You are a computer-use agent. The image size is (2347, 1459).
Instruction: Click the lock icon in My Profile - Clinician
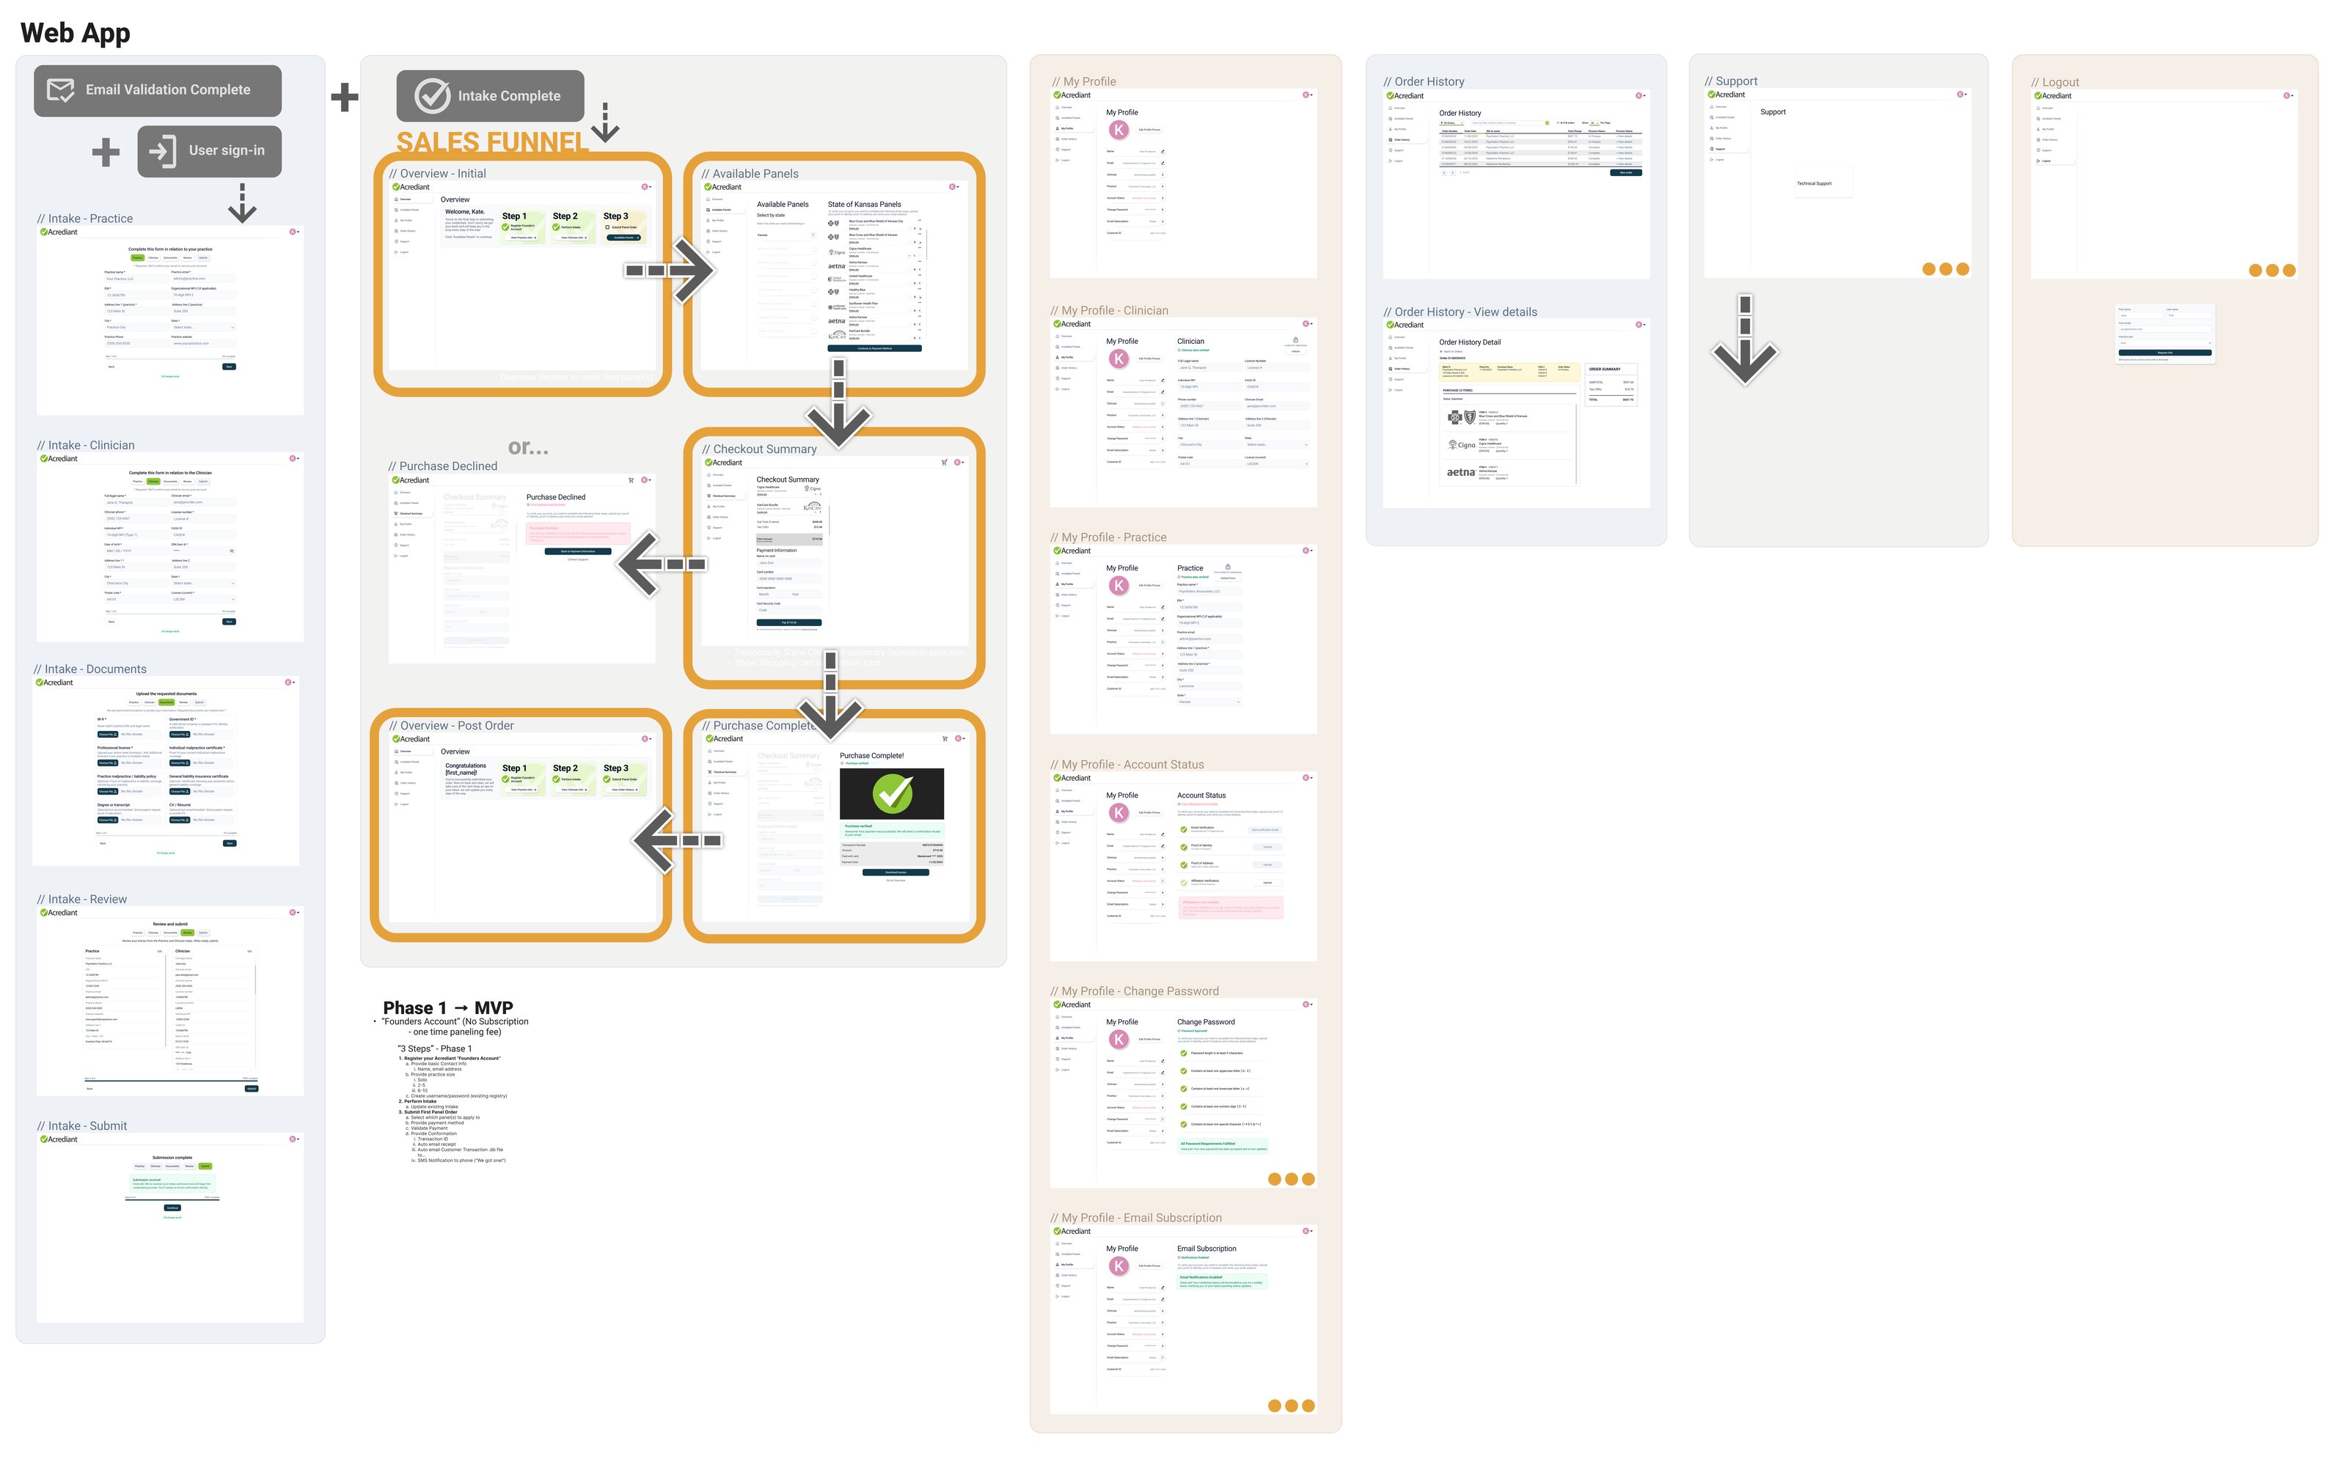point(1295,339)
